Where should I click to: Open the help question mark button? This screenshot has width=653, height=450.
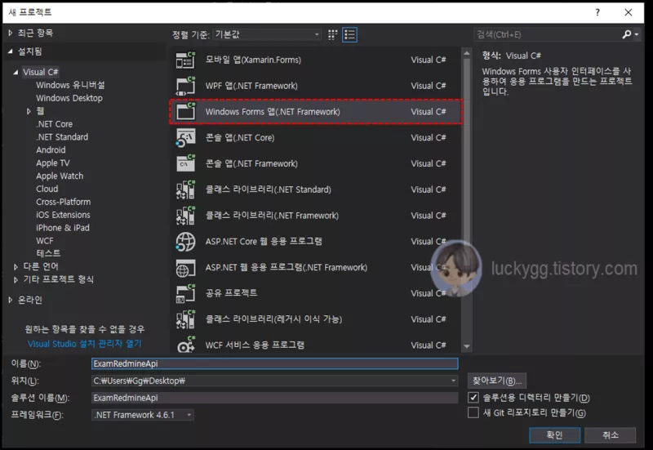(597, 12)
